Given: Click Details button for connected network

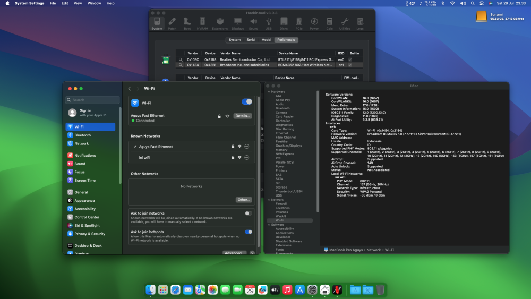Looking at the screenshot, I should tap(243, 116).
